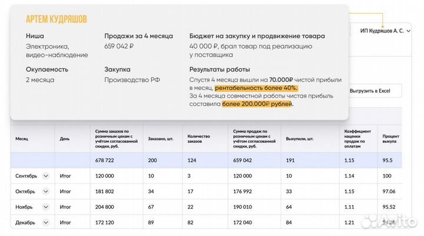Select the November ordered quantity 67
424x236 pixels.
151,207
